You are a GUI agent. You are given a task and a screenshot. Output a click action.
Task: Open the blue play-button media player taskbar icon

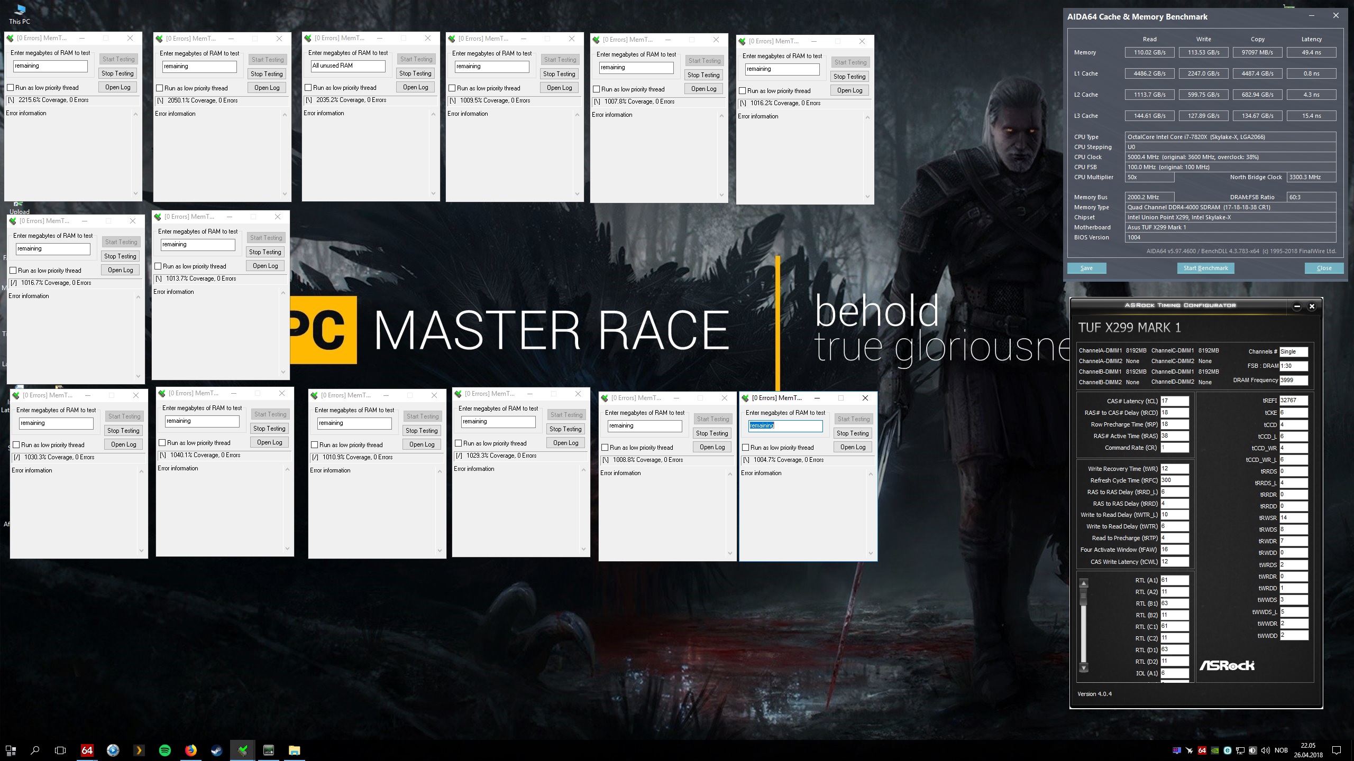pyautogui.click(x=113, y=750)
